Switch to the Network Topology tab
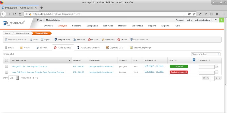 [x=140, y=47]
